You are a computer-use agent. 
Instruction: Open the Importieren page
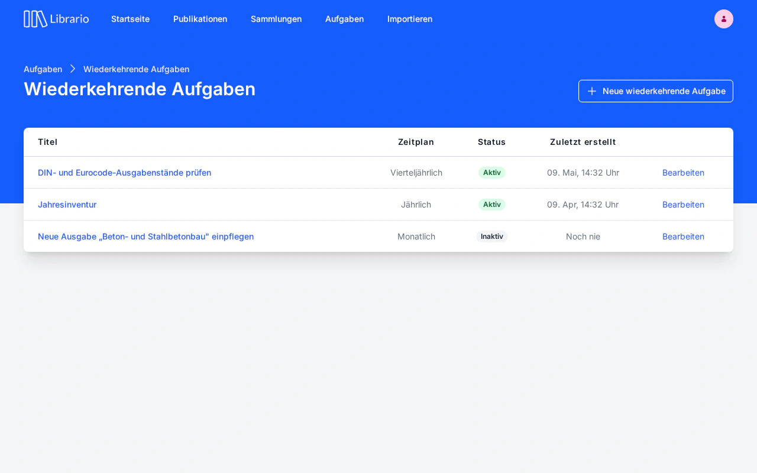(x=410, y=19)
